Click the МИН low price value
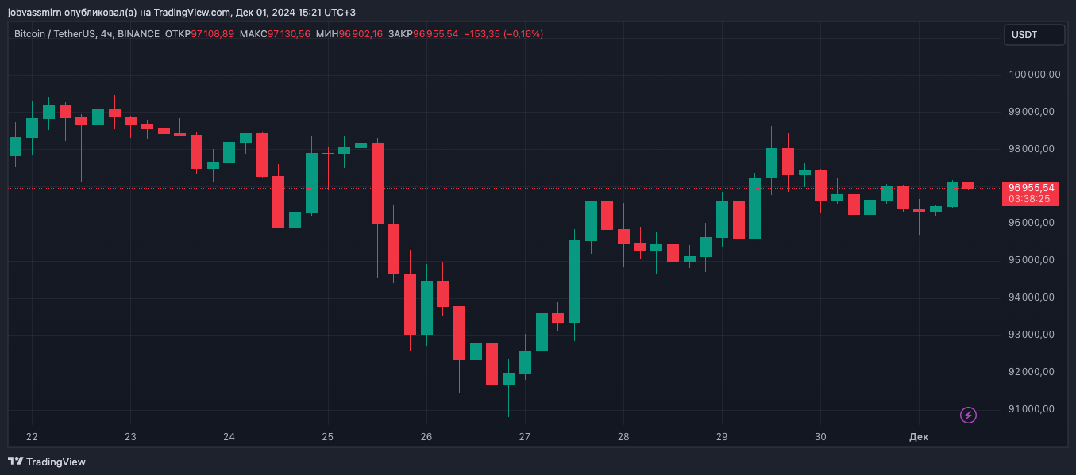This screenshot has height=475, width=1076. pos(361,34)
